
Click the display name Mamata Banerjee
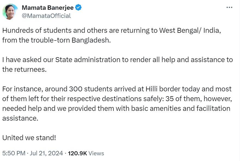[x=47, y=8]
